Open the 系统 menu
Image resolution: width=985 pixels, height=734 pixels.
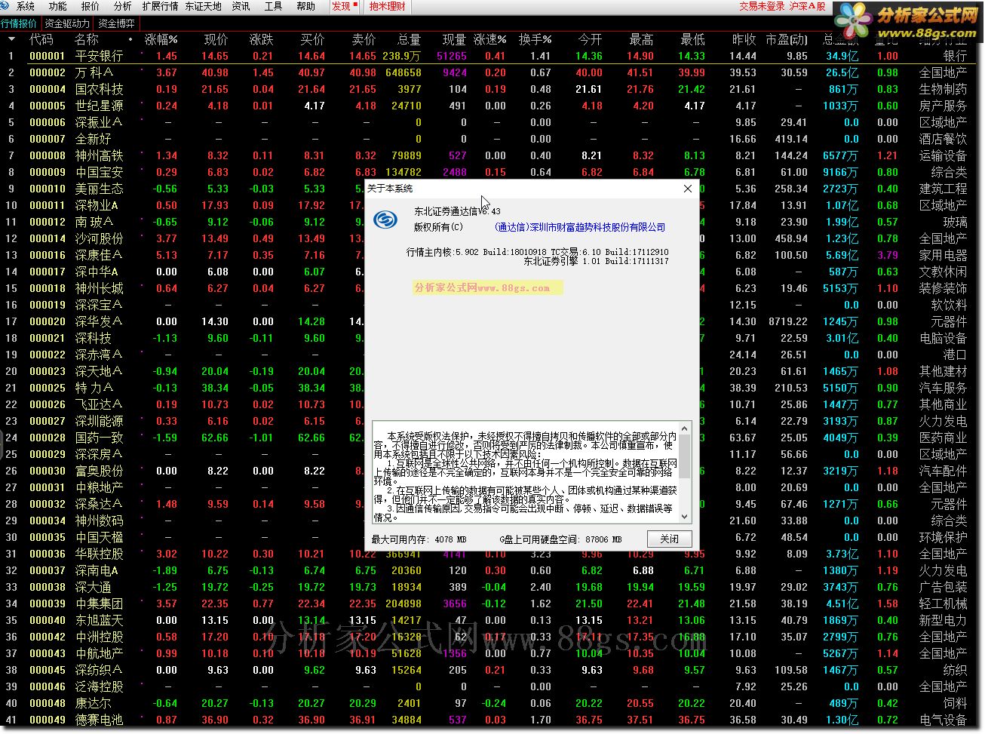(x=26, y=6)
